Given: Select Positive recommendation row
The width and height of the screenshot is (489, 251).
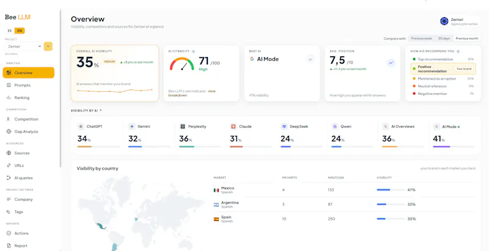Looking at the screenshot, I should (443, 69).
